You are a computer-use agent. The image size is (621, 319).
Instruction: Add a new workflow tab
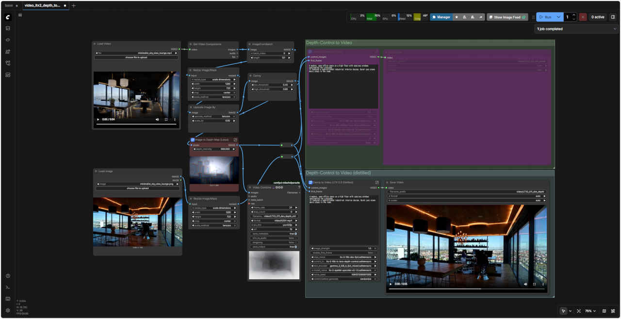(74, 5)
